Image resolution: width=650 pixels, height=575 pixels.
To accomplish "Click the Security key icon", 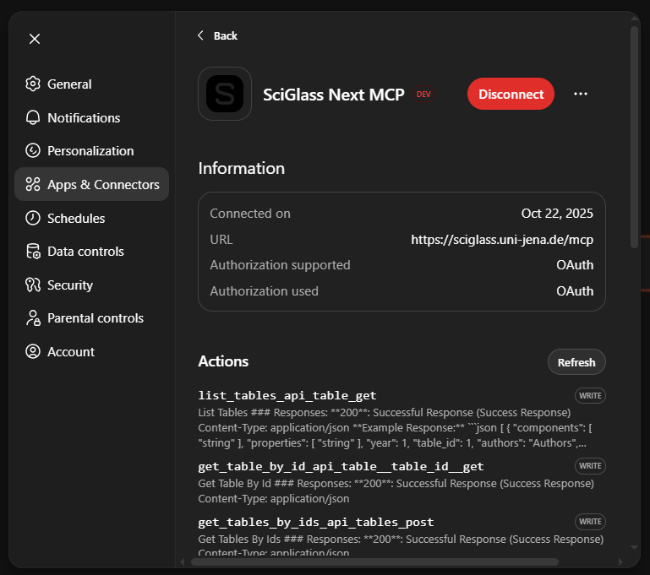I will click(33, 285).
